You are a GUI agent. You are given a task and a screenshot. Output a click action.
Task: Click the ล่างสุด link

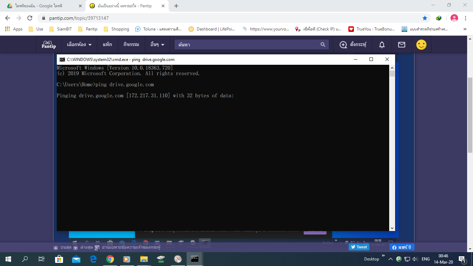[86, 248]
